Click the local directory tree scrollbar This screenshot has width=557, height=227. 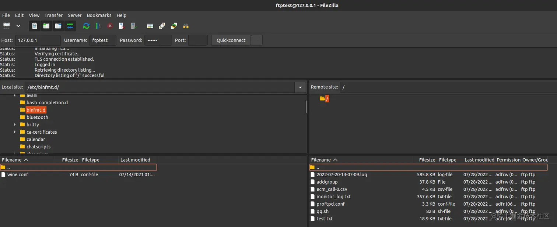point(306,107)
